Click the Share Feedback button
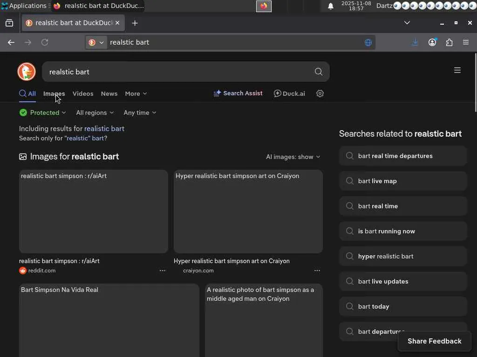The width and height of the screenshot is (477, 357). [x=435, y=341]
